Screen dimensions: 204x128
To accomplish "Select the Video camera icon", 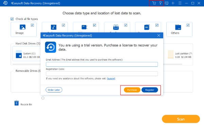I will [x=85, y=27].
